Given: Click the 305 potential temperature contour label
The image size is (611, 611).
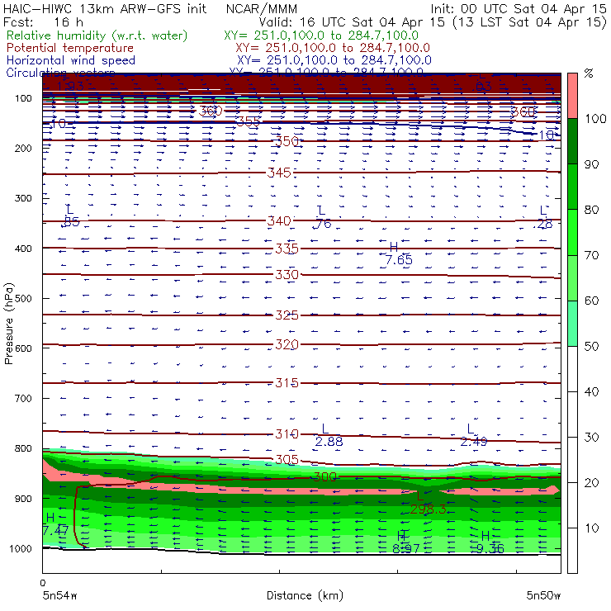Looking at the screenshot, I should 287,460.
